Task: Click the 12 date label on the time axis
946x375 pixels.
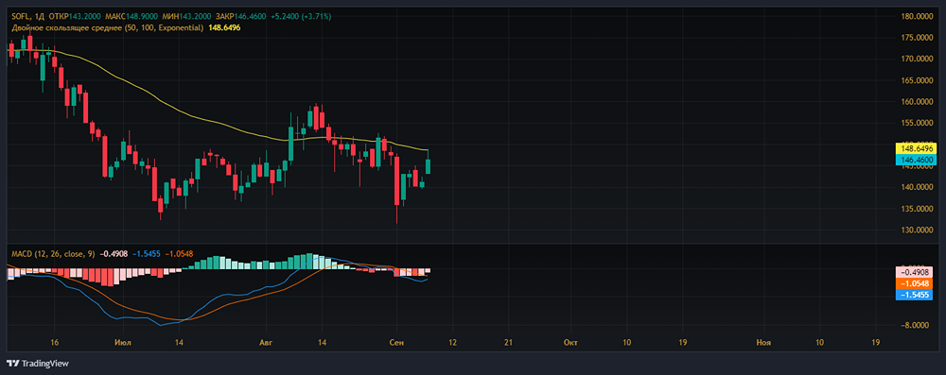Action: 452,343
